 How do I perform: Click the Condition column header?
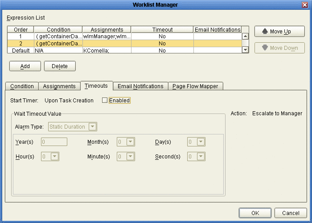point(58,30)
